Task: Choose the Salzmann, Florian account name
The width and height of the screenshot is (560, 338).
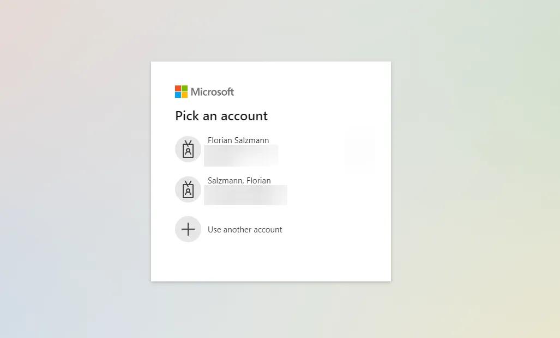Action: [239, 181]
